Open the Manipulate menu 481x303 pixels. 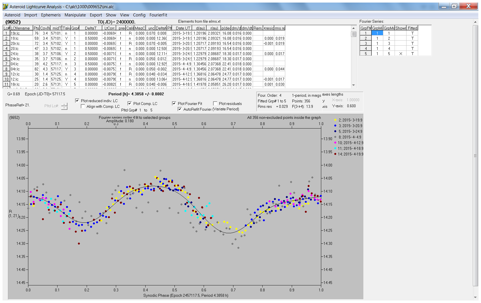(75, 15)
